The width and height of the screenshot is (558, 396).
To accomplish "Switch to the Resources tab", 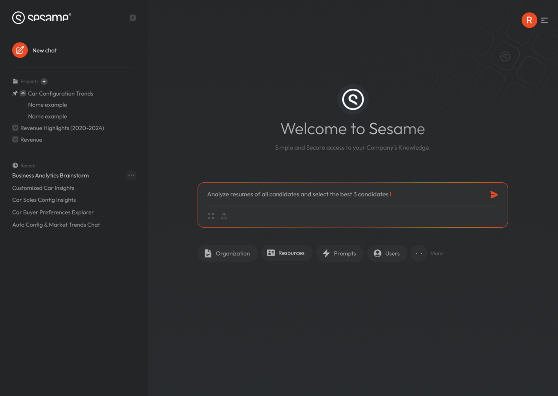I will (x=286, y=253).
